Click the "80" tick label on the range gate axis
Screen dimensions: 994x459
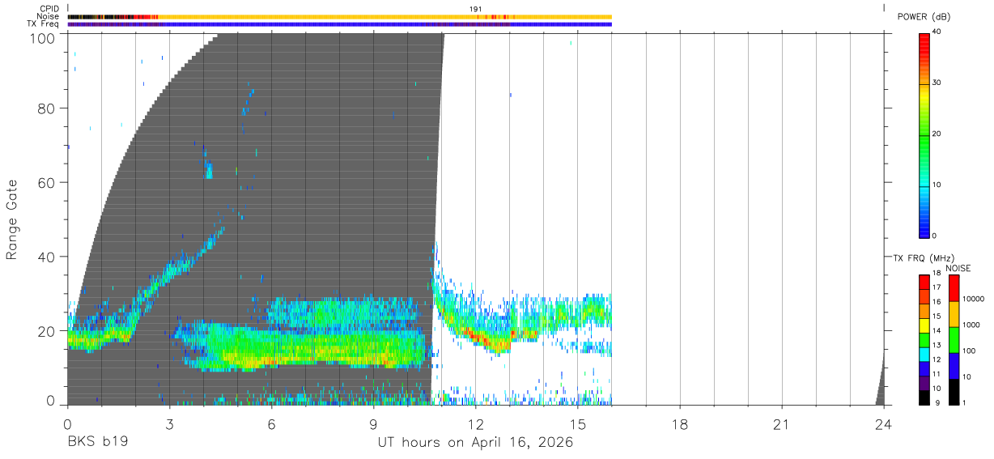47,108
